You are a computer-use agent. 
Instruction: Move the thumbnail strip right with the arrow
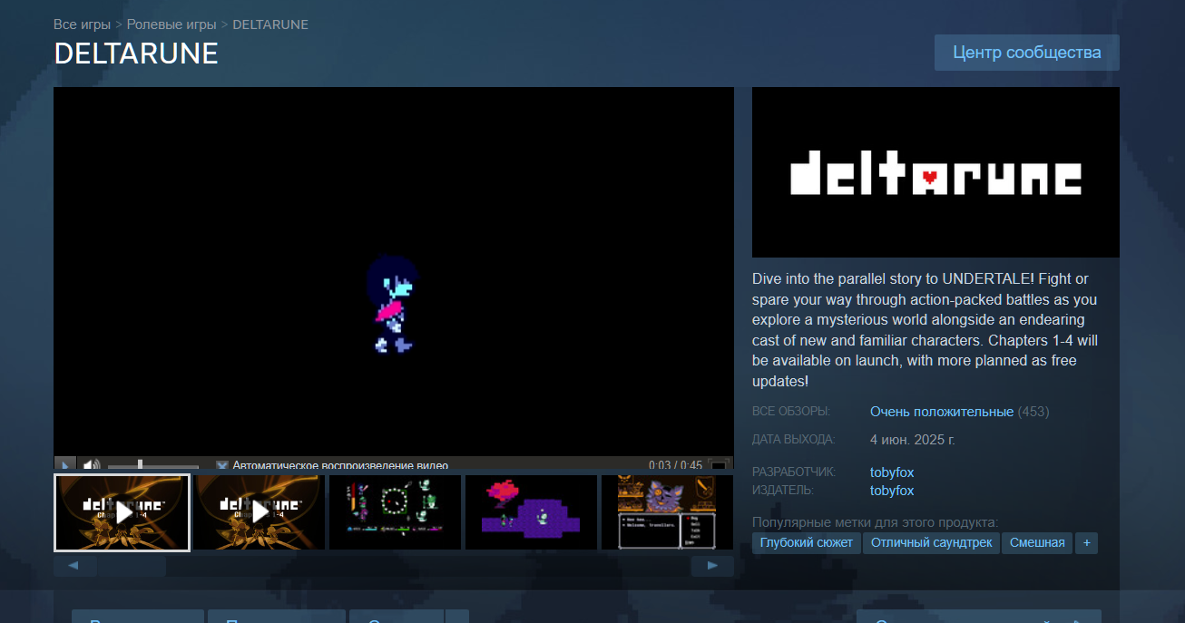tap(712, 566)
